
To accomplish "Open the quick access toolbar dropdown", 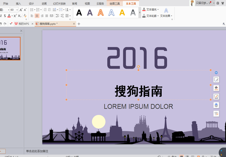I will click(x=11, y=24).
